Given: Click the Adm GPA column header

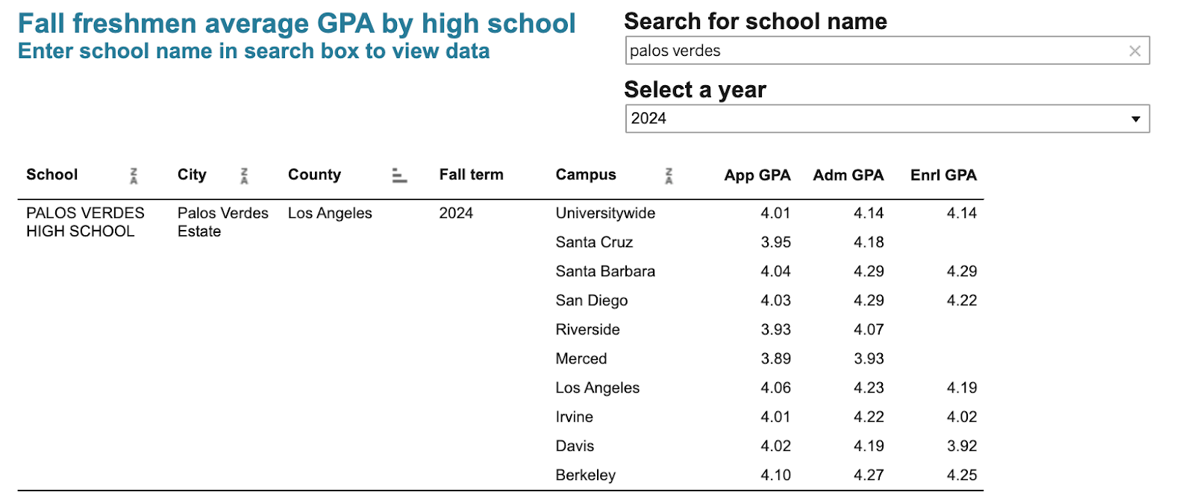Looking at the screenshot, I should pos(848,175).
